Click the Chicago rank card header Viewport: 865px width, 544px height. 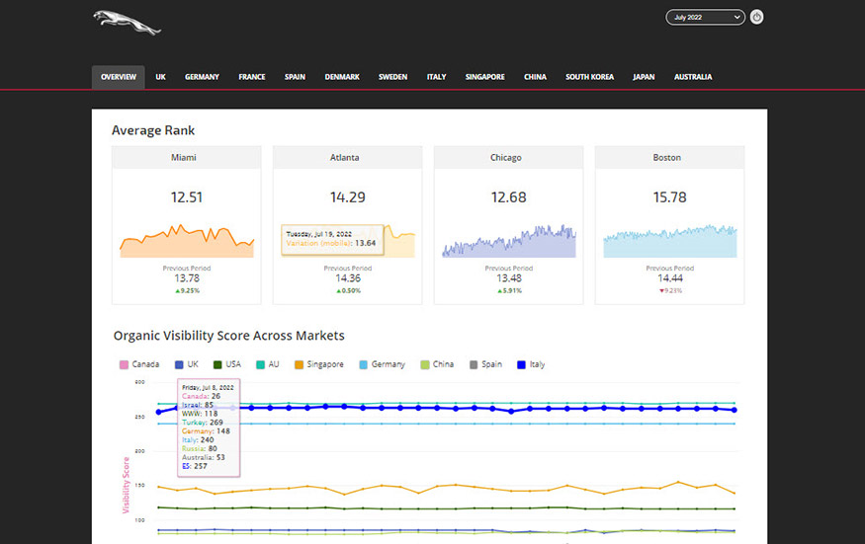508,158
